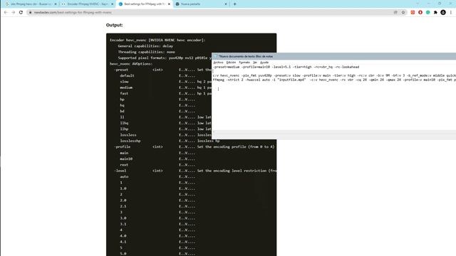Switch to the first ffmpeg hevc search tab
The height and width of the screenshot is (256, 456).
(x=31, y=4)
